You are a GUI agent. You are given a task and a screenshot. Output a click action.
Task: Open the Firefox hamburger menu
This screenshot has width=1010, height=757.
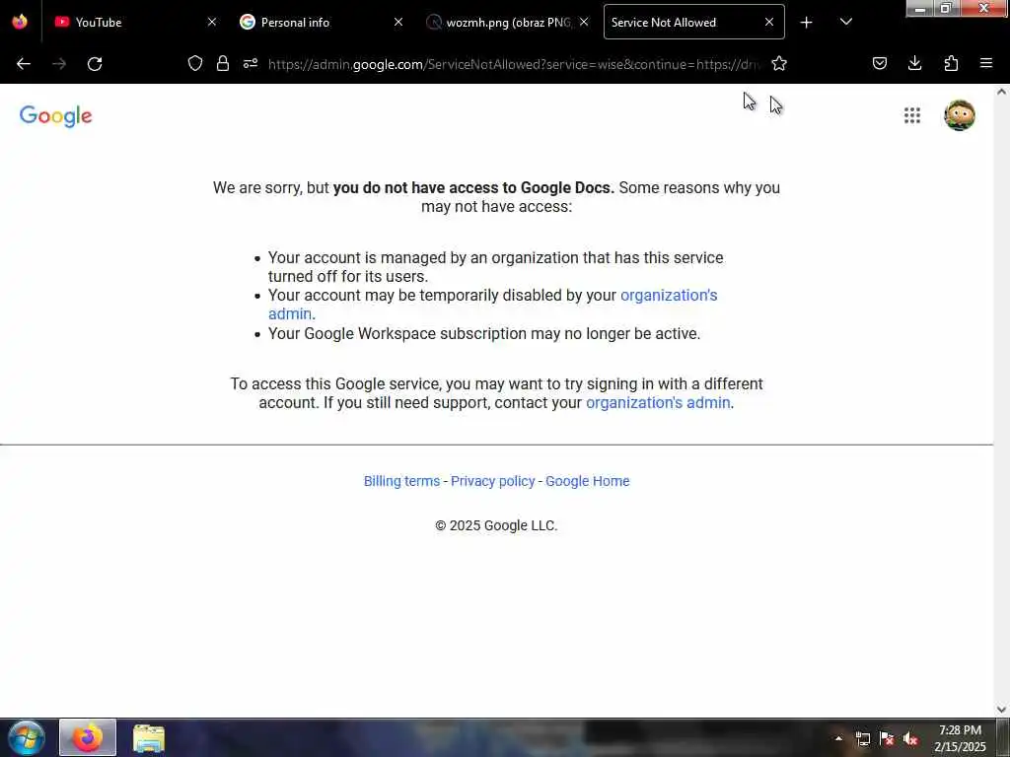coord(986,63)
